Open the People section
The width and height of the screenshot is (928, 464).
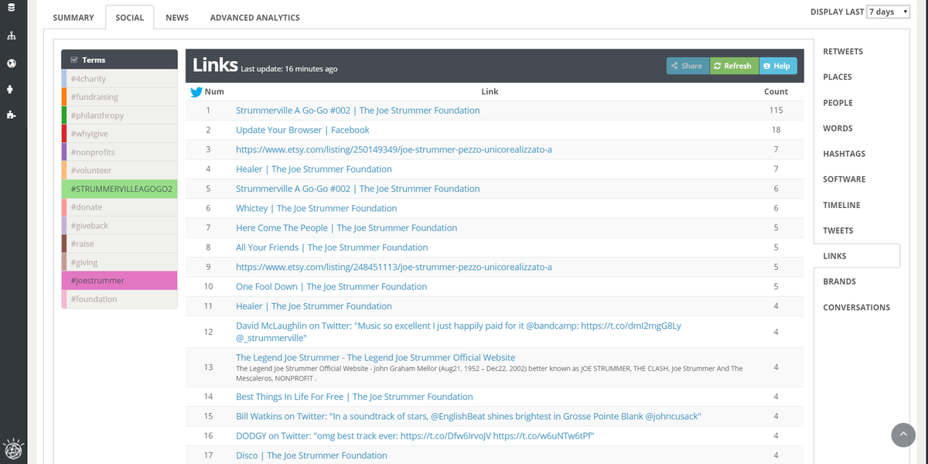tap(838, 103)
